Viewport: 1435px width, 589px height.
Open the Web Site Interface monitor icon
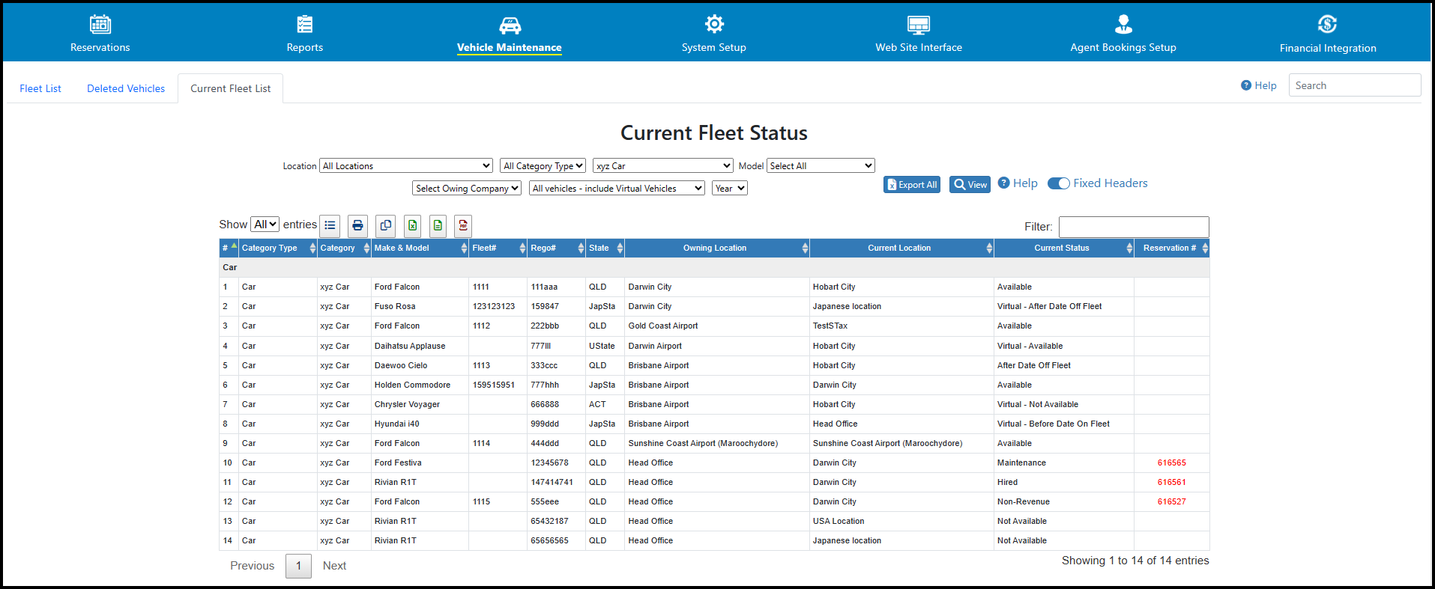point(919,25)
